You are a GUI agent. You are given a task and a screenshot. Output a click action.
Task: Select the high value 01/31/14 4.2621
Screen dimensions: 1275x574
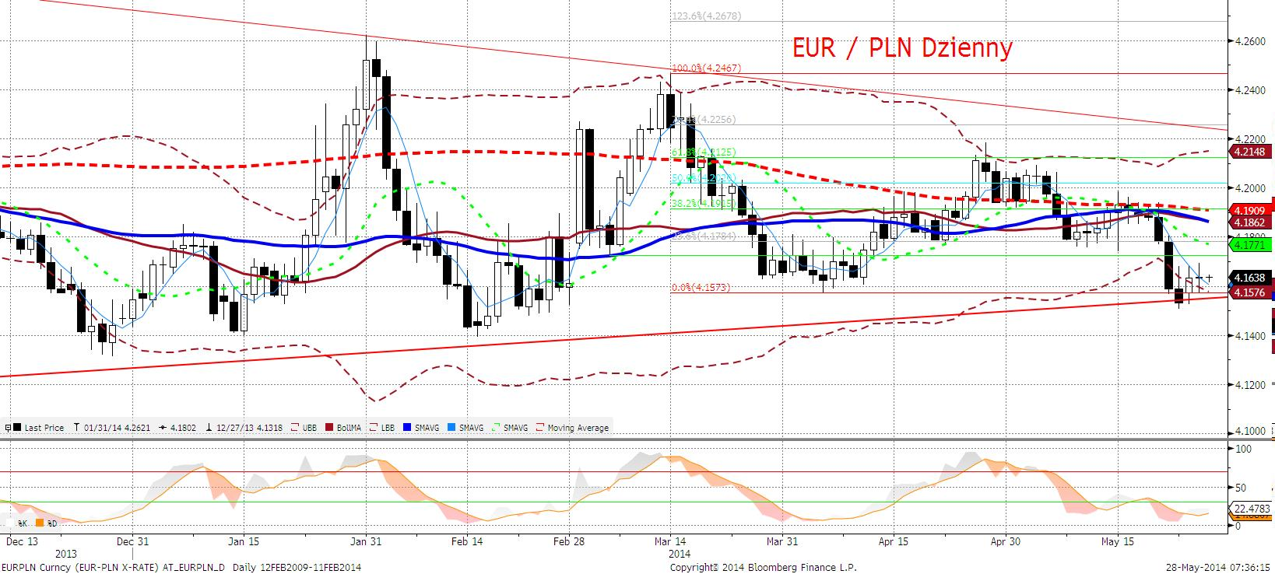pyautogui.click(x=118, y=428)
